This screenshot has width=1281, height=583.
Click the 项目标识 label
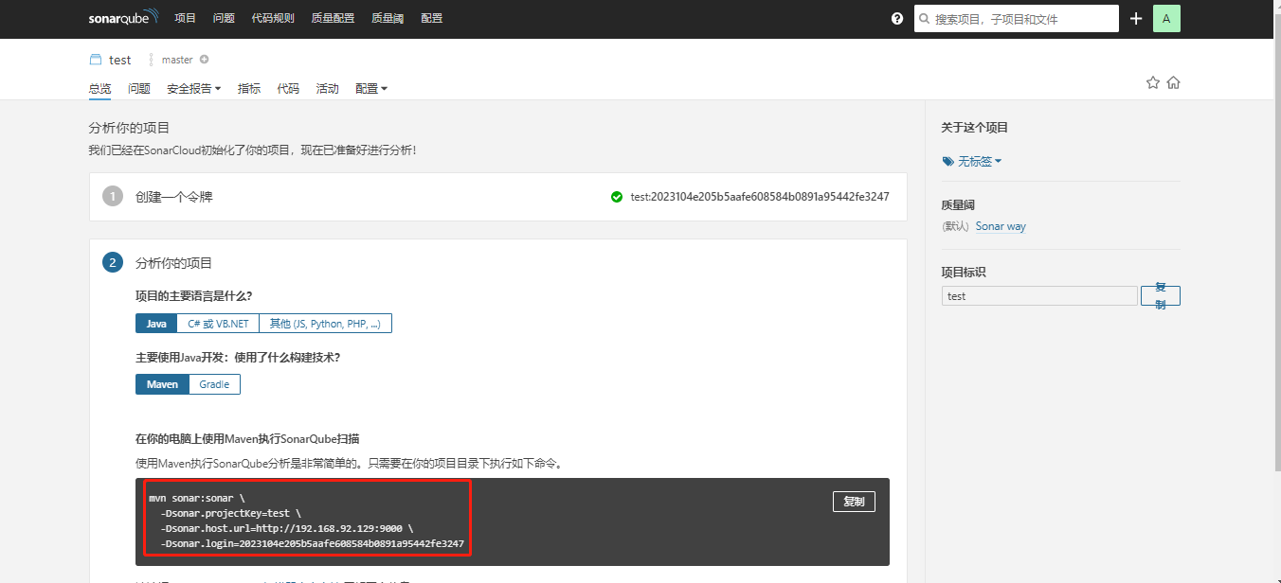coord(964,272)
